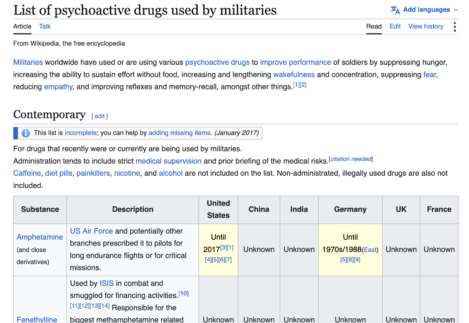Select Unknown in Amphetamine India cell

299,249
